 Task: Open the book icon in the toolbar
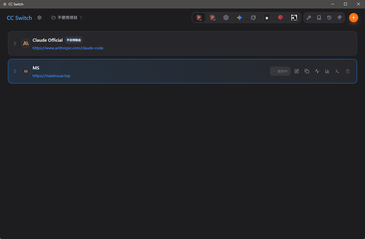[x=319, y=18]
